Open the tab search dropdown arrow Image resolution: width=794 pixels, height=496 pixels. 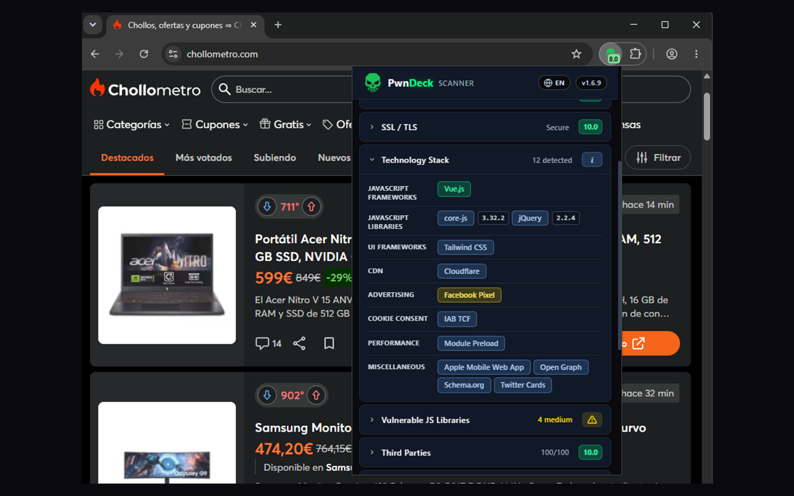point(92,25)
